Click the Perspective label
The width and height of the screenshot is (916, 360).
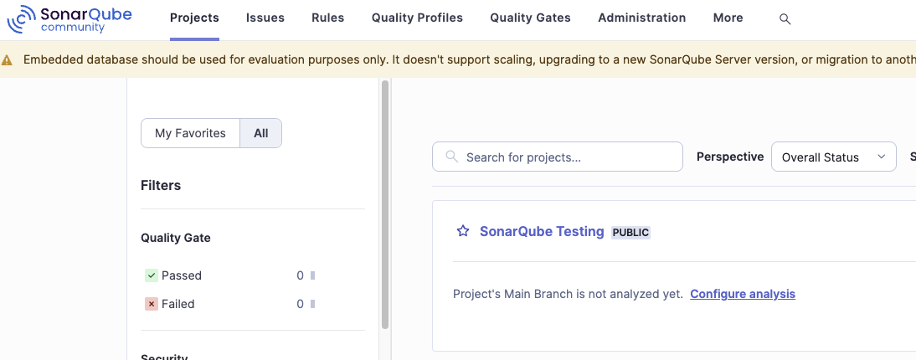pyautogui.click(x=730, y=157)
